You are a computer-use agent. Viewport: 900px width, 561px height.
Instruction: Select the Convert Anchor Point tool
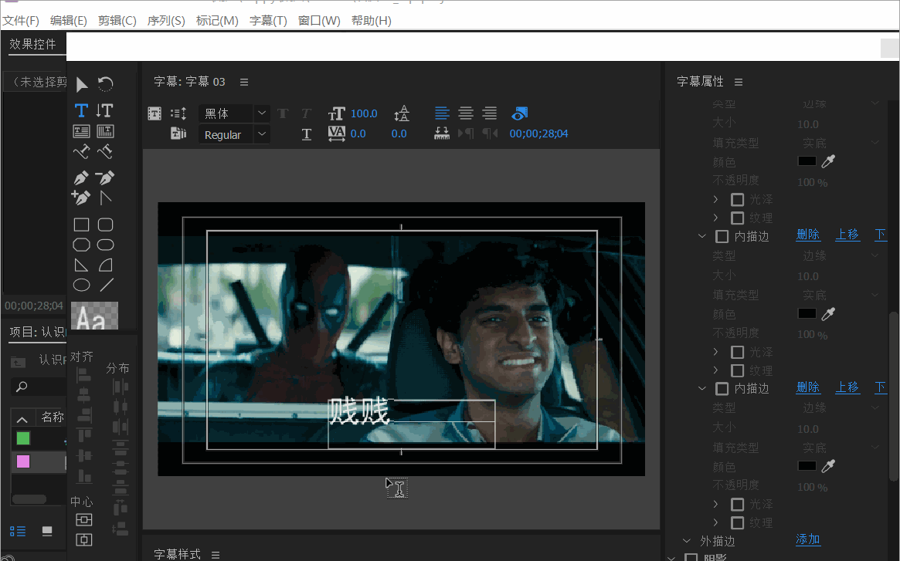click(105, 198)
